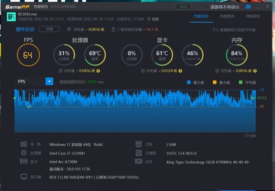275x191 pixels.
Task: Click the camera screenshot icon
Action: (x=248, y=7)
